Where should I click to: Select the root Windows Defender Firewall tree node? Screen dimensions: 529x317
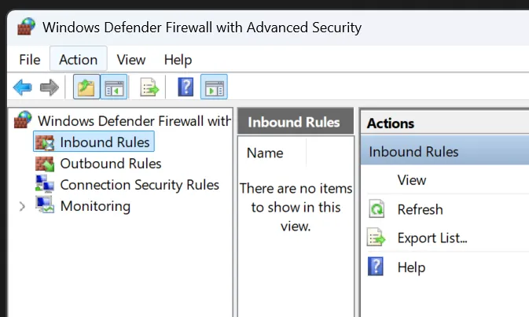[x=134, y=121]
